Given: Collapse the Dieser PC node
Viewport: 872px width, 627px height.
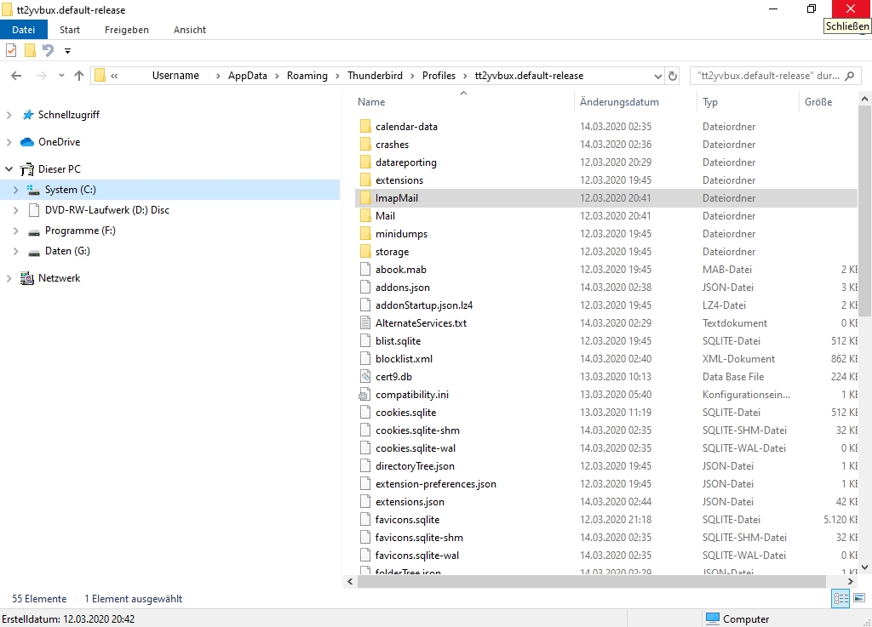Looking at the screenshot, I should click(9, 168).
